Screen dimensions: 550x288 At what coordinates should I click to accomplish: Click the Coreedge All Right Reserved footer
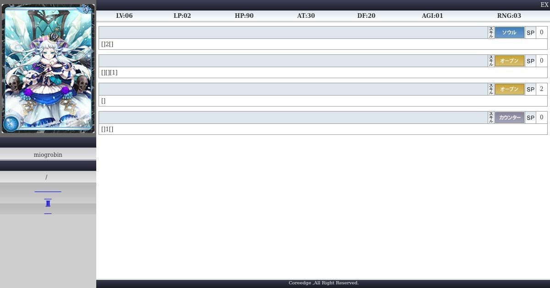click(324, 283)
